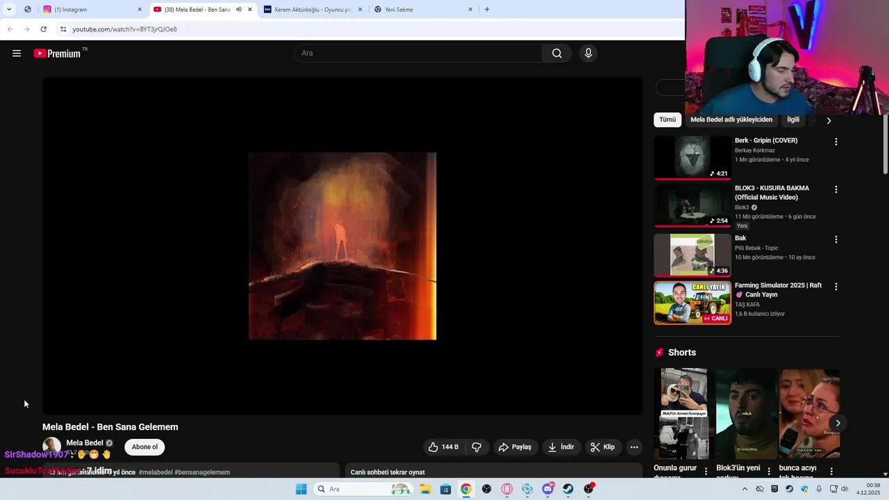
Task: Like the video (144 B)
Action: coord(444,447)
